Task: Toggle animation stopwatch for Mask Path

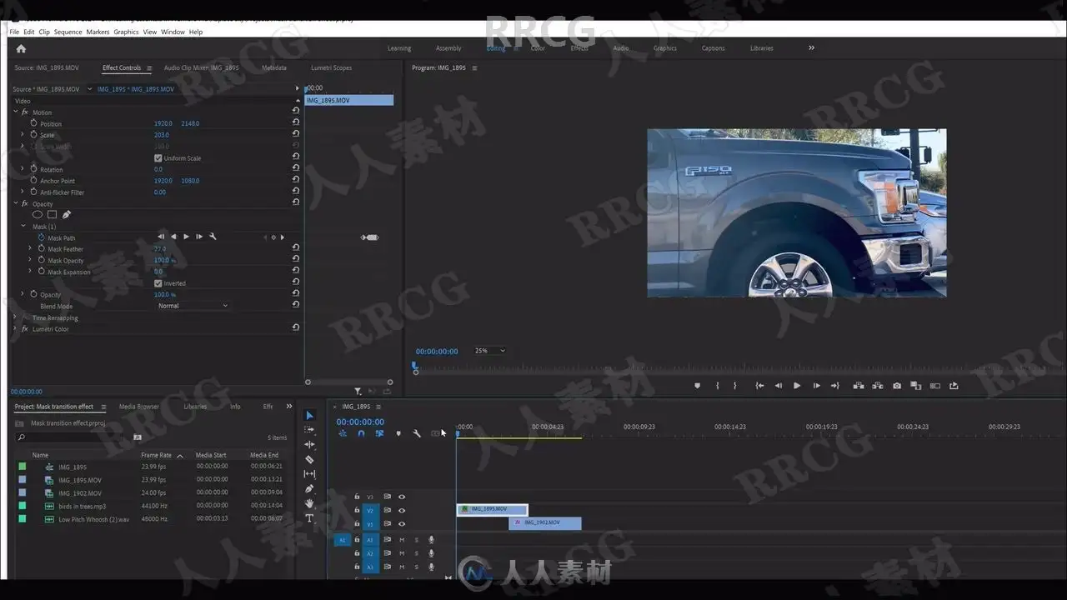Action: click(x=41, y=237)
